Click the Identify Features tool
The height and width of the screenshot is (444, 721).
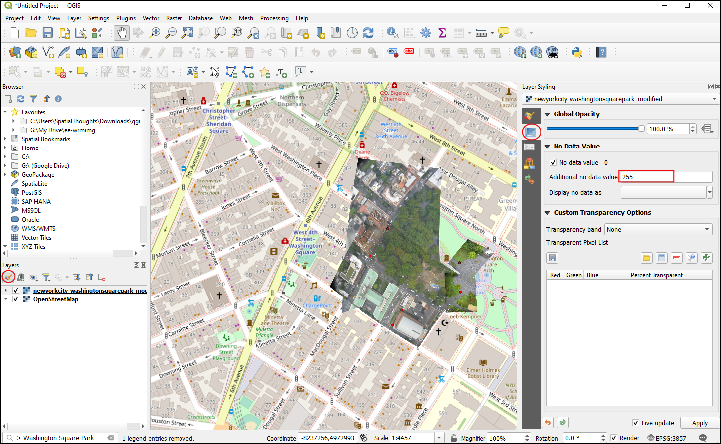pos(392,33)
